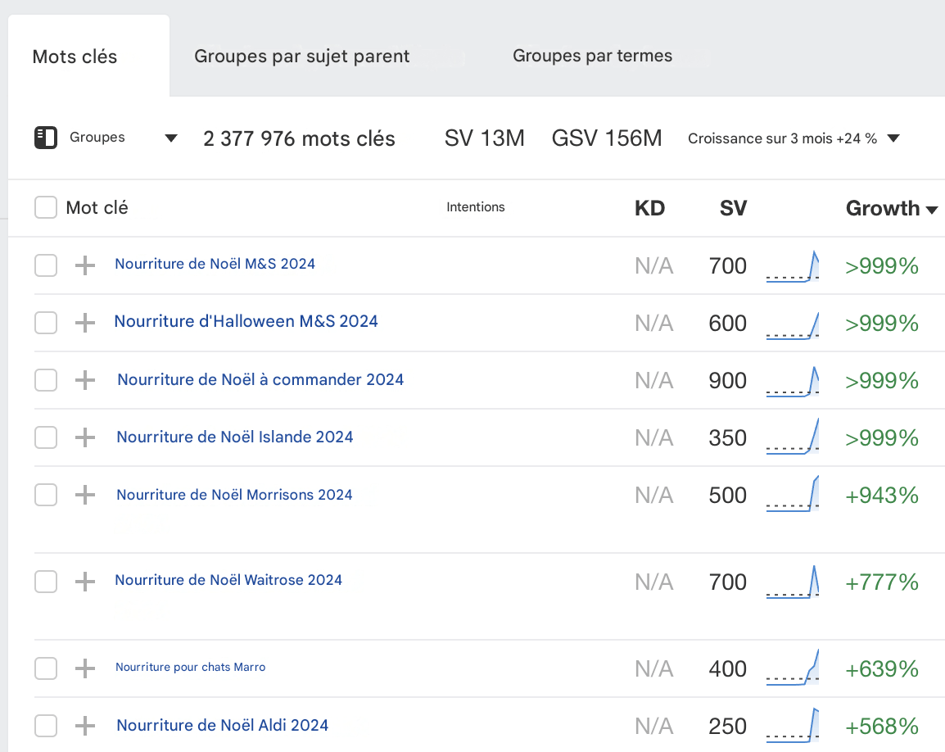Image resolution: width=945 pixels, height=752 pixels.
Task: Open keyword Nourriture de Noël Waitrose 2024
Action: click(228, 579)
